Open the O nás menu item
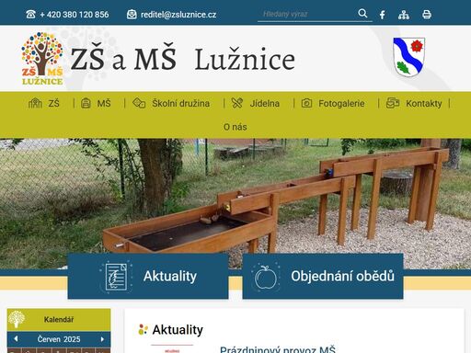 click(x=235, y=127)
